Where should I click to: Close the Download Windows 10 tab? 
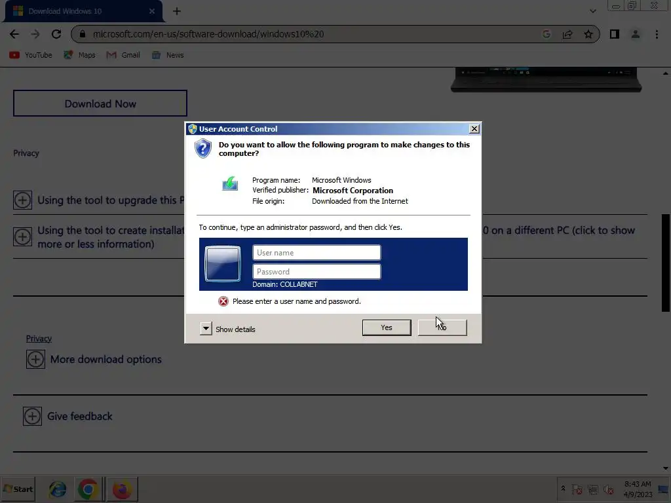152,12
